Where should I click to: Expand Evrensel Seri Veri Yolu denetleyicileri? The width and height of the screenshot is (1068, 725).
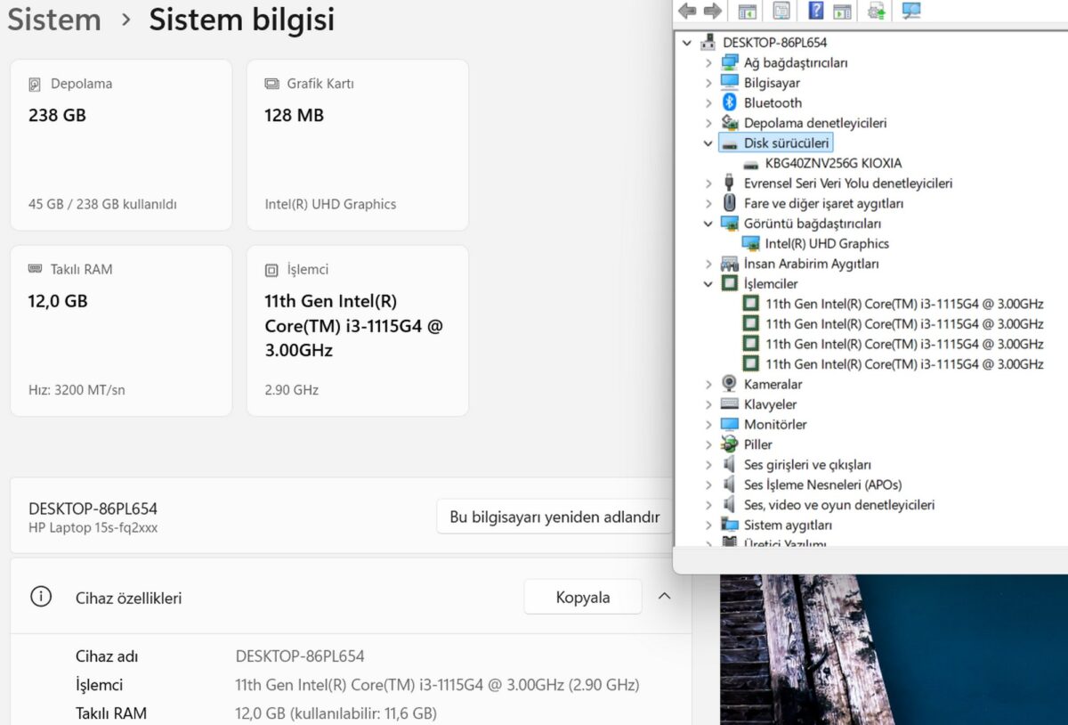coord(708,183)
